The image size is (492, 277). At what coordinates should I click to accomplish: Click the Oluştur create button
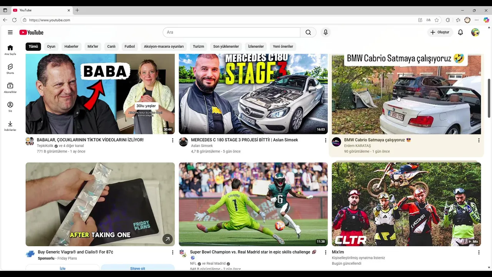[440, 32]
